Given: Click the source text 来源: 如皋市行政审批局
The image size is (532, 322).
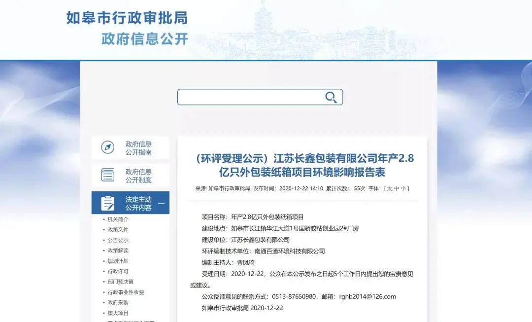Looking at the screenshot, I should click(223, 188).
